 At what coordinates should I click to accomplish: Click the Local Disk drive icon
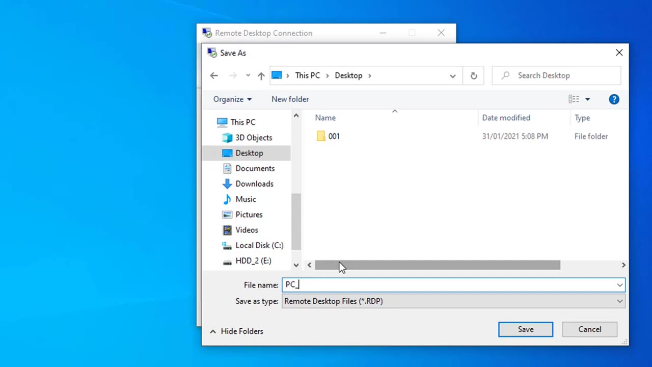(x=227, y=246)
